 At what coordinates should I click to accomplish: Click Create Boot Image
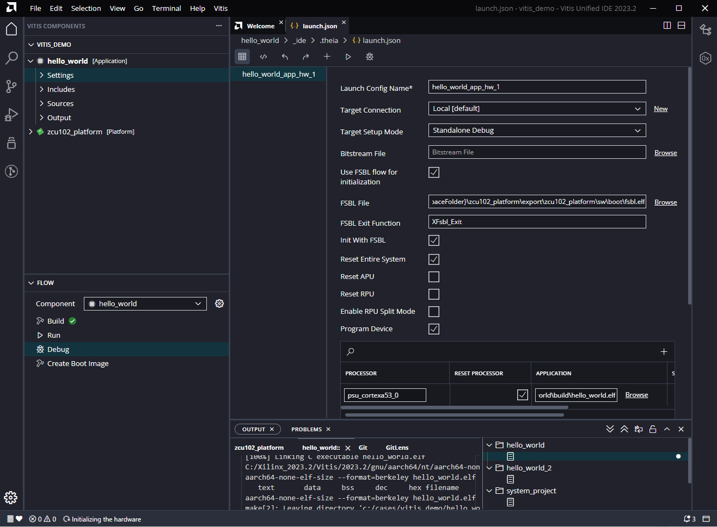pos(78,363)
